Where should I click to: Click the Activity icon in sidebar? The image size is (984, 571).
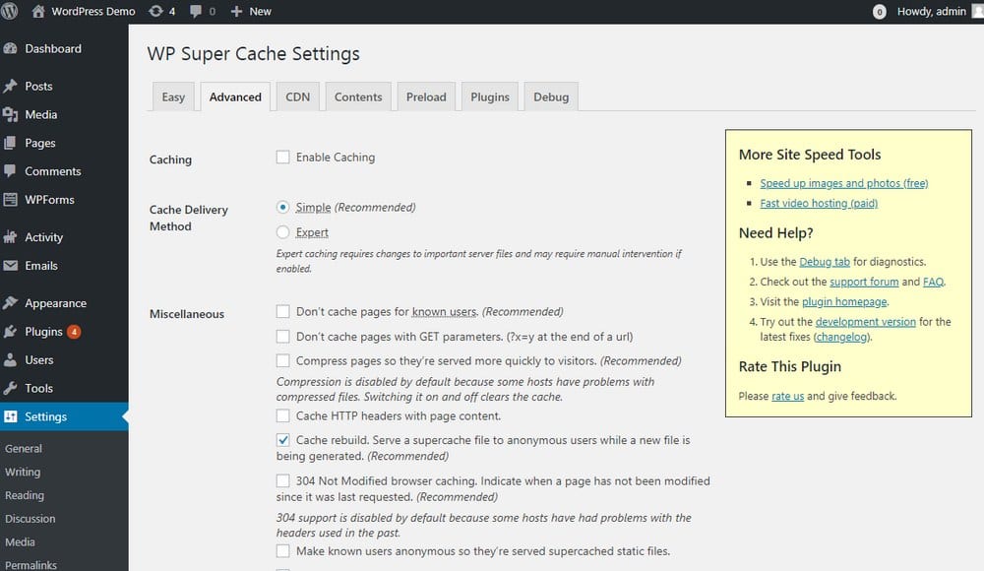[10, 237]
